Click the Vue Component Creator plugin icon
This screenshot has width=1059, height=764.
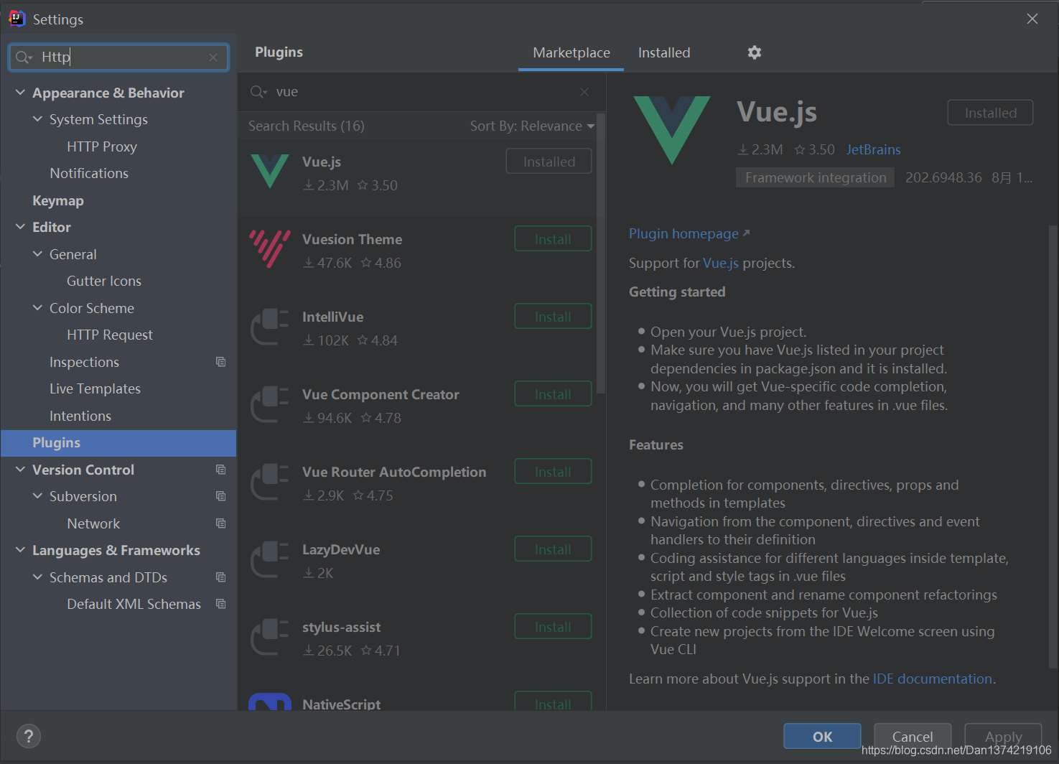pos(270,404)
